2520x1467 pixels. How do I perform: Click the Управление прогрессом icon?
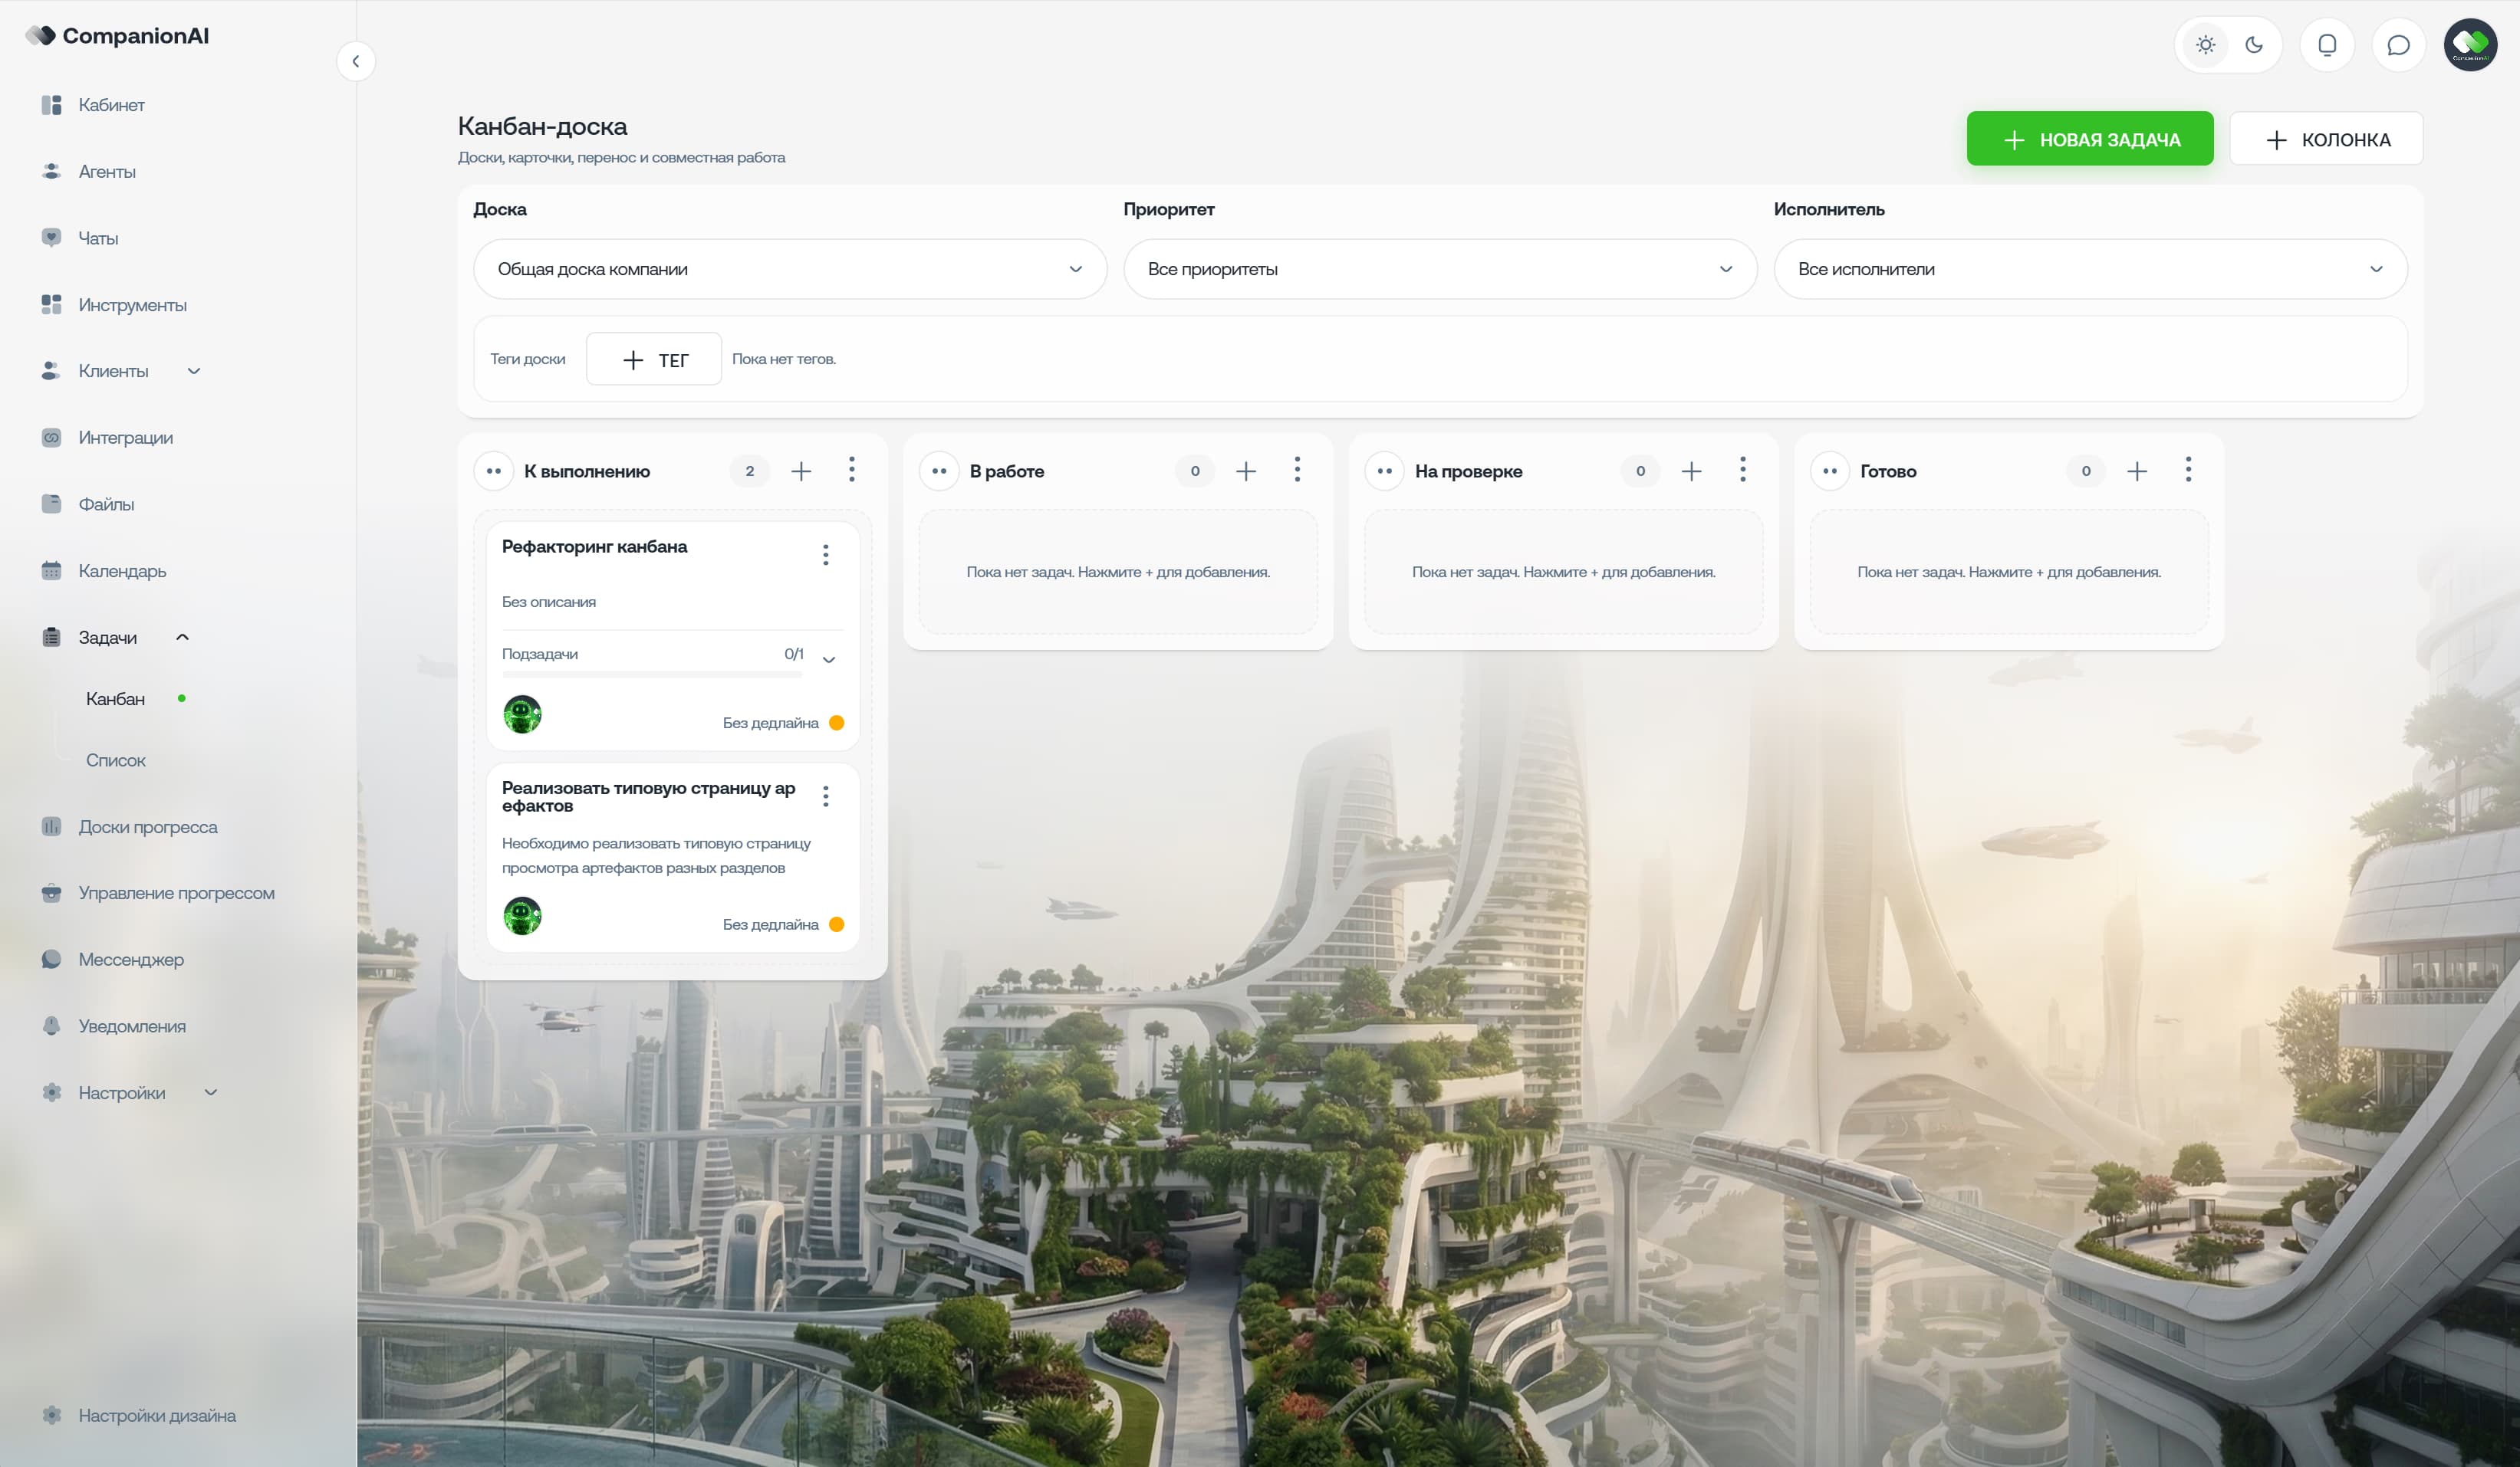tap(52, 892)
